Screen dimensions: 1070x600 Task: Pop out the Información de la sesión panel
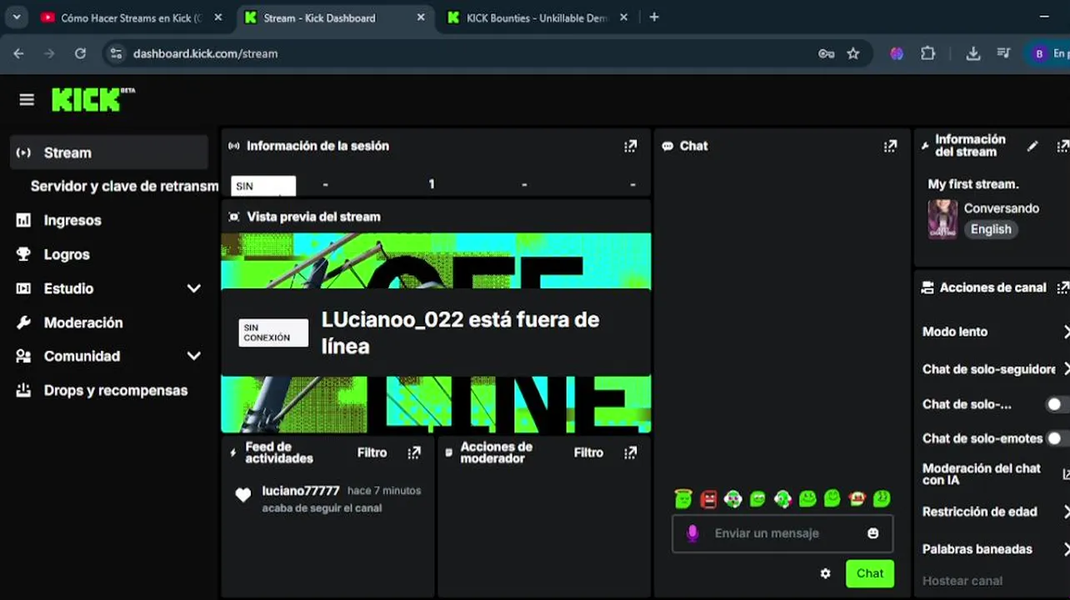click(631, 146)
